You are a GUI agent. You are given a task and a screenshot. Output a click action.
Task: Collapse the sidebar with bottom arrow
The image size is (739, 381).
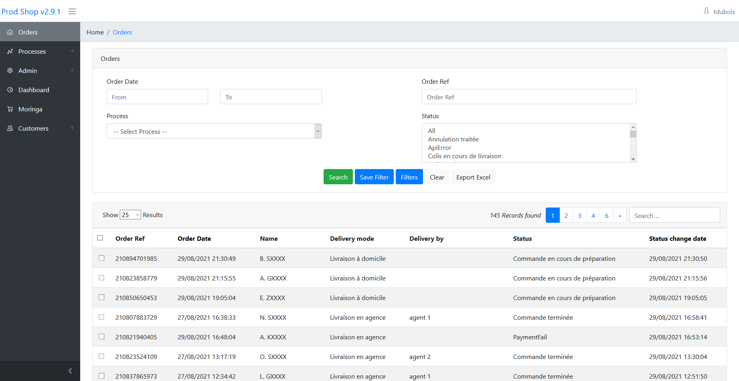tap(70, 371)
